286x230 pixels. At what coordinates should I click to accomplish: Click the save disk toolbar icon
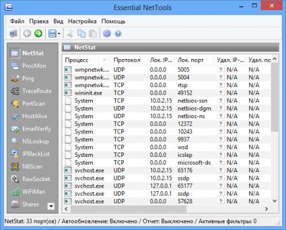click(x=52, y=34)
